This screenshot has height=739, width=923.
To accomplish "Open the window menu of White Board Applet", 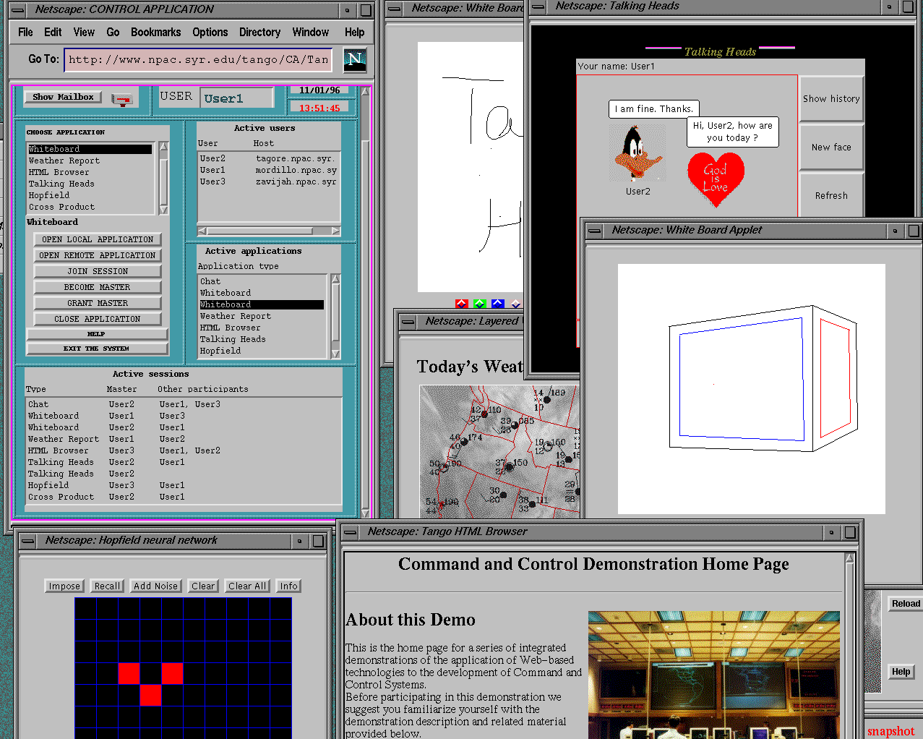I will click(x=595, y=231).
